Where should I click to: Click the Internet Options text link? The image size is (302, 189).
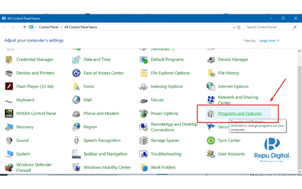tap(233, 87)
